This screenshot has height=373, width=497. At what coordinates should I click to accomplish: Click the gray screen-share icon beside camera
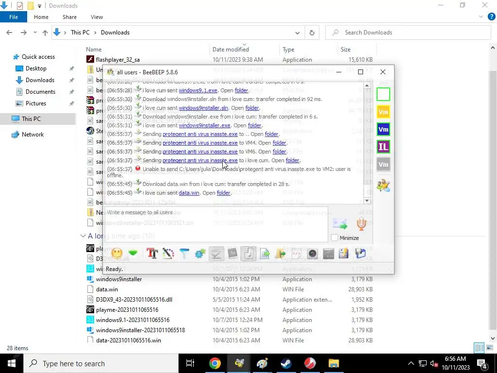(x=329, y=254)
